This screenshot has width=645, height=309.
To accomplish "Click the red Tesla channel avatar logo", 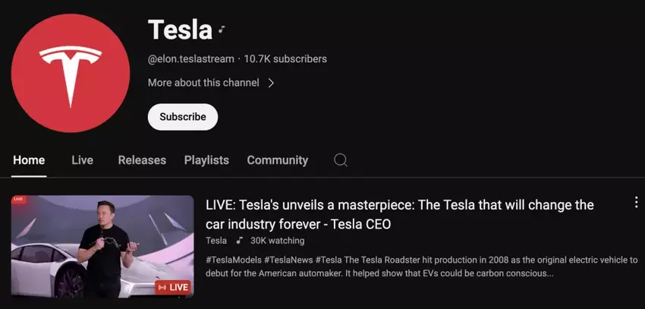I will point(71,71).
